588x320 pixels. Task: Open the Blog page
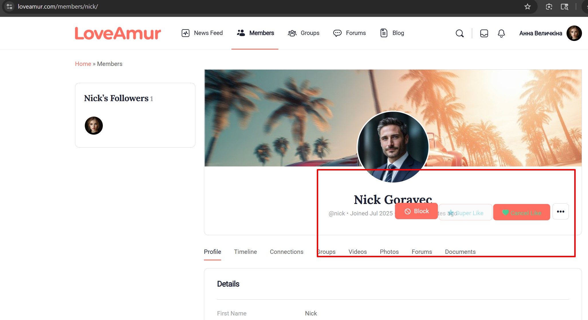pyautogui.click(x=392, y=33)
